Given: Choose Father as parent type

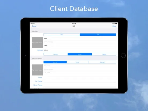Looking at the screenshot, I should click(x=77, y=62).
